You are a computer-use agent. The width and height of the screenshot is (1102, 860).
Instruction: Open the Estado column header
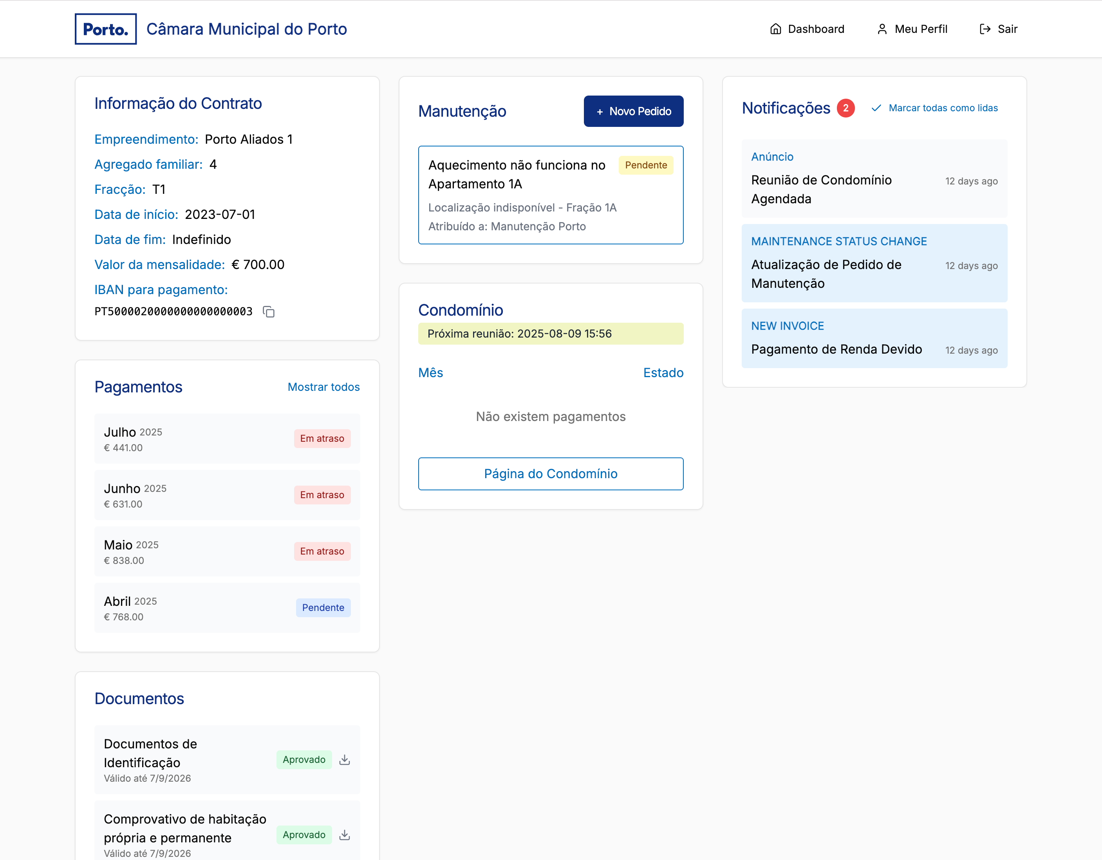pos(663,372)
